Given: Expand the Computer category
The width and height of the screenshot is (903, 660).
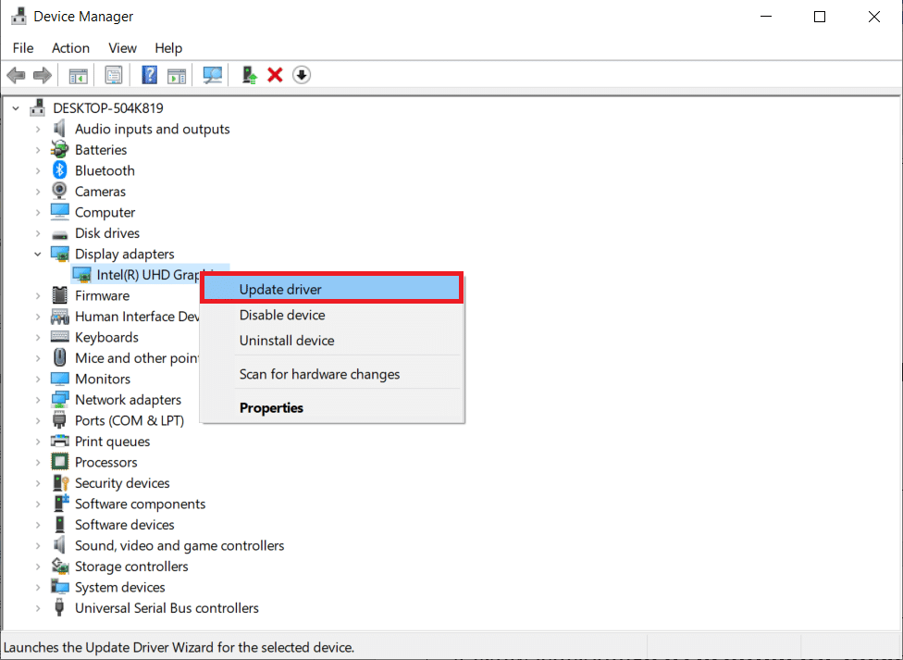Looking at the screenshot, I should tap(38, 212).
